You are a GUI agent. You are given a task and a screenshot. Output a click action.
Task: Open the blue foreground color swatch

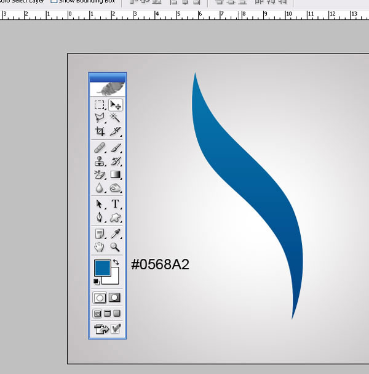click(x=101, y=268)
